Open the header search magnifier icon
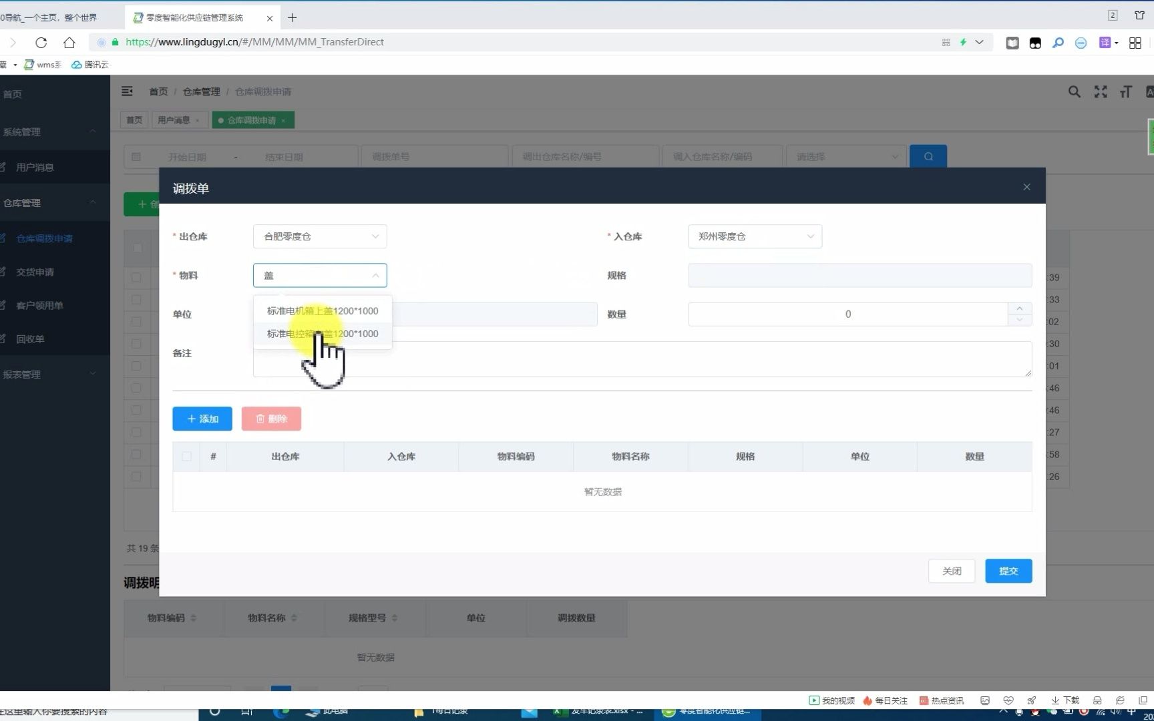 (1074, 91)
